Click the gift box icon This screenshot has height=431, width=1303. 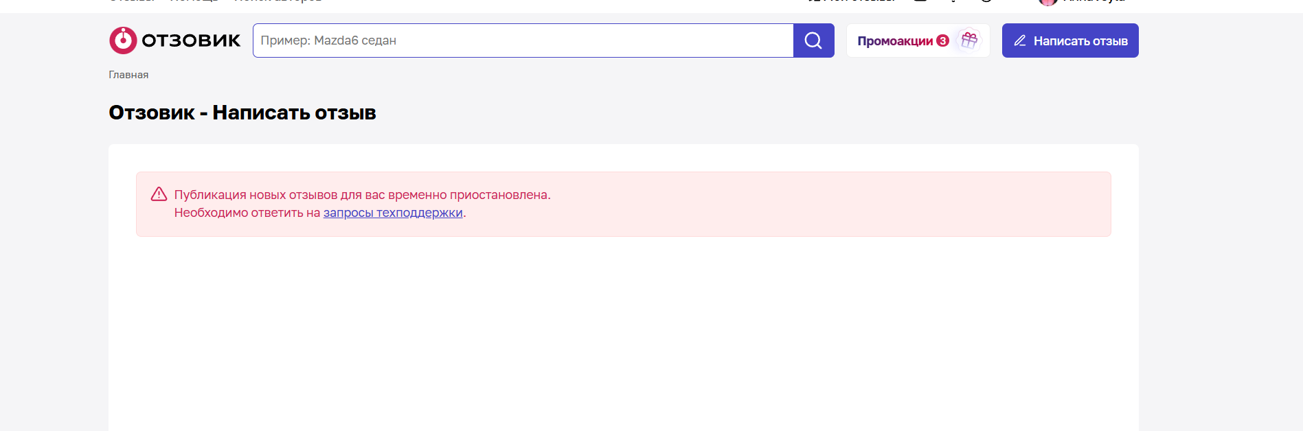pyautogui.click(x=968, y=40)
